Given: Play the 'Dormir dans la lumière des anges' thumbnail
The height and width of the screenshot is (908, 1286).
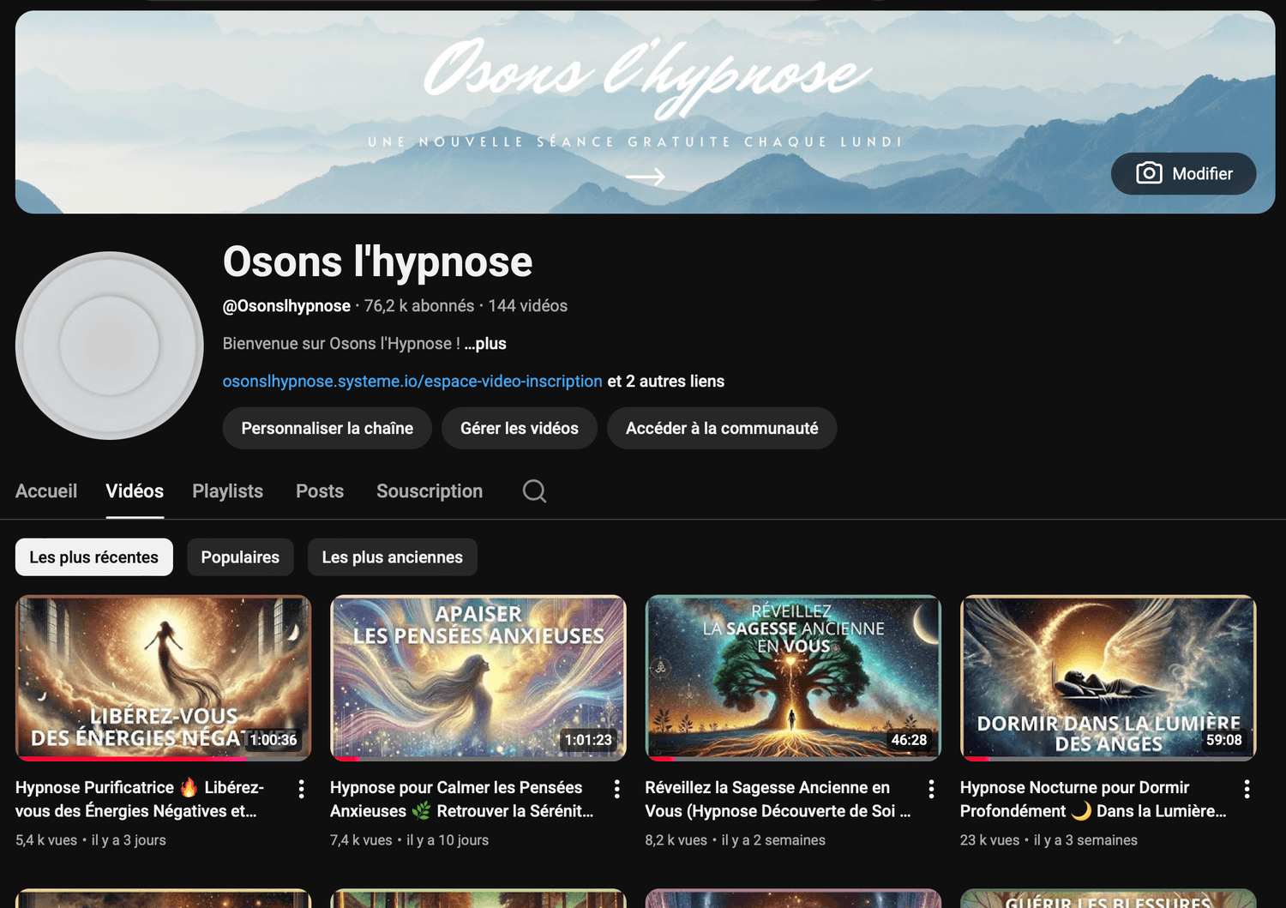Looking at the screenshot, I should coord(1108,677).
